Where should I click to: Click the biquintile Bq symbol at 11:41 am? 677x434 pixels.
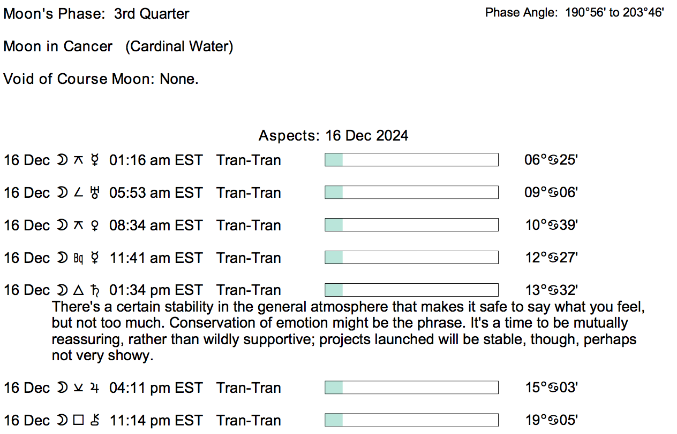pos(78,258)
